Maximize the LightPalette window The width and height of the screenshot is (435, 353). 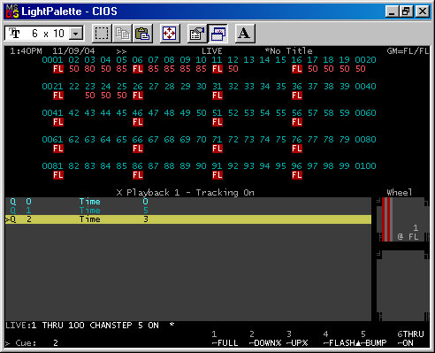(407, 12)
